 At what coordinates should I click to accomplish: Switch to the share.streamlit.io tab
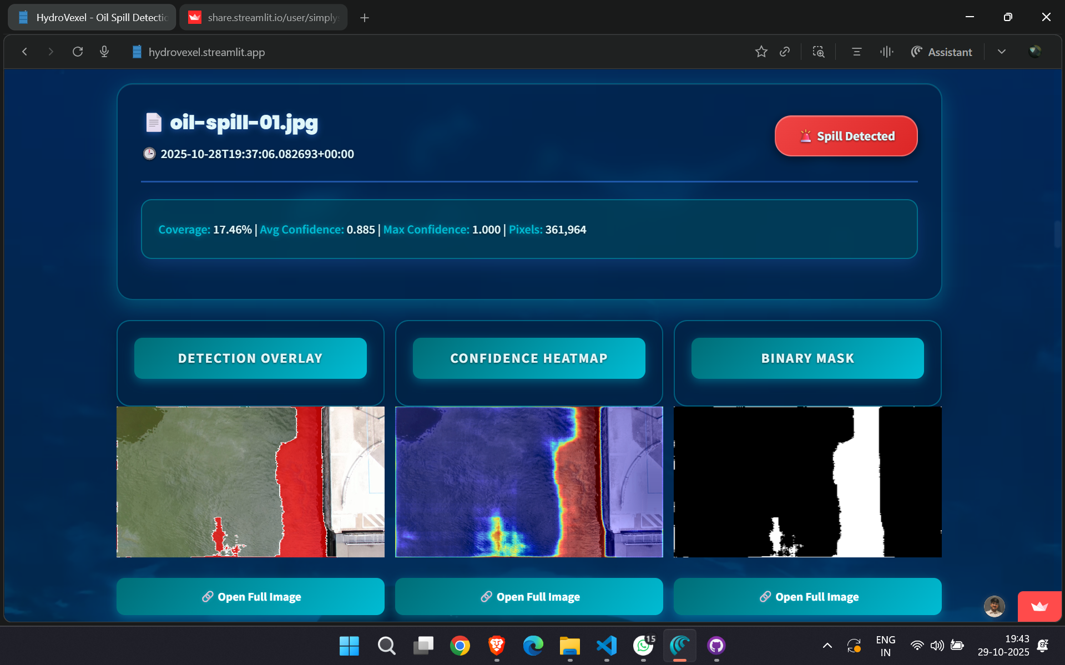(263, 17)
